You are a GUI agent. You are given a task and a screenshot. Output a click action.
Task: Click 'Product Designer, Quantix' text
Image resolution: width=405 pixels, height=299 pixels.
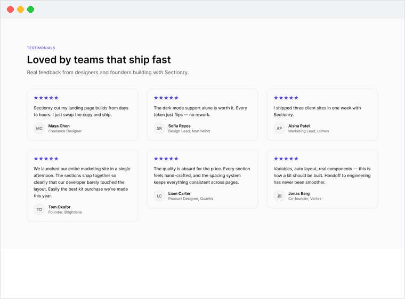tap(191, 199)
